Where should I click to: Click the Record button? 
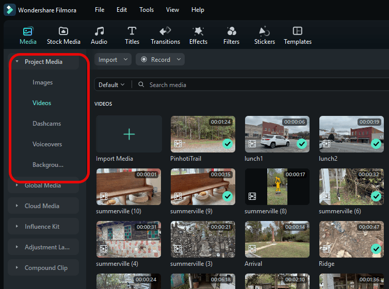pos(160,60)
